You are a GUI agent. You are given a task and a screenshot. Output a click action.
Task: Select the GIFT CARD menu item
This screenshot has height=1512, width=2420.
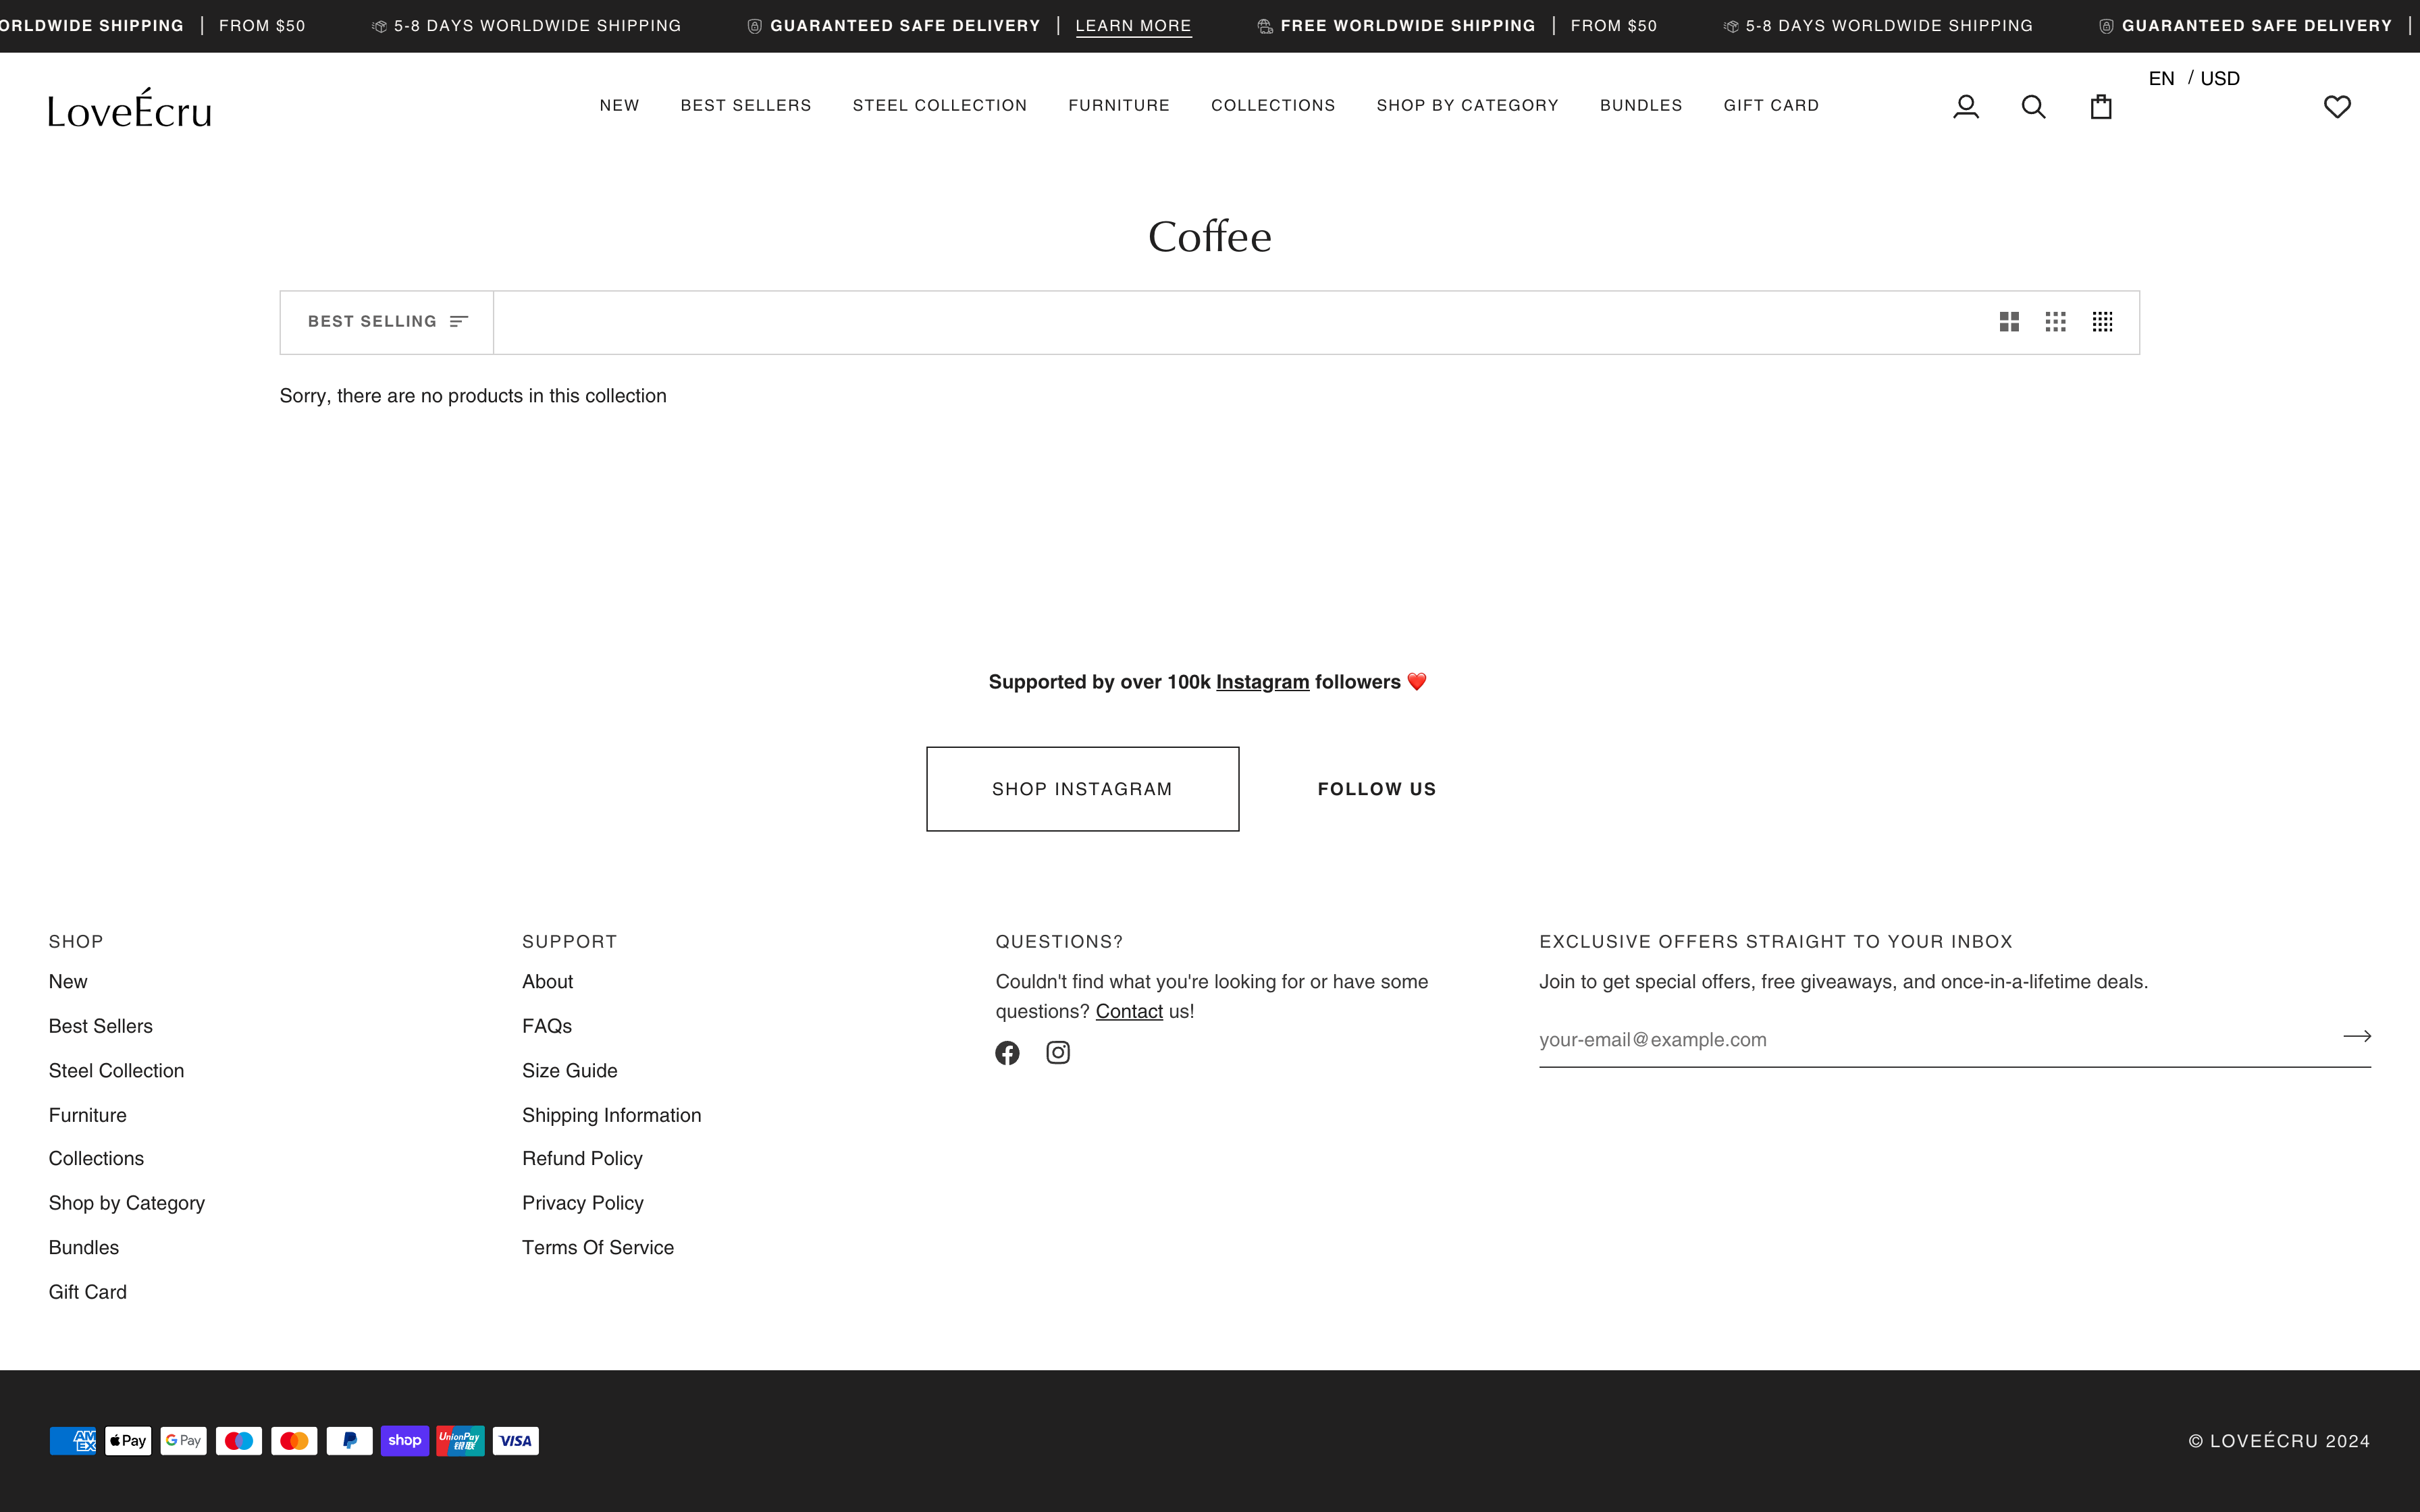tap(1771, 105)
